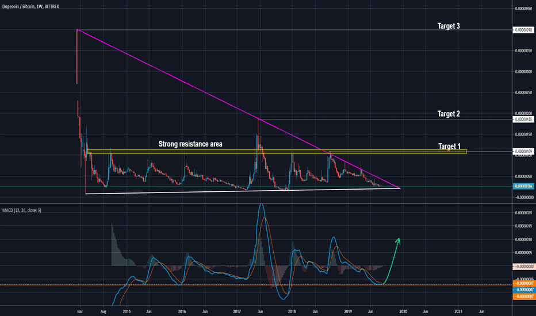536x316 pixels.
Task: Click the Target 2 text label
Action: click(449, 114)
